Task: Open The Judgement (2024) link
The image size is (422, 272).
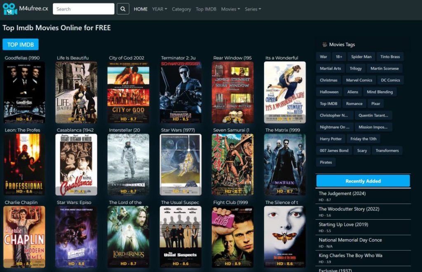Action: 342,193
